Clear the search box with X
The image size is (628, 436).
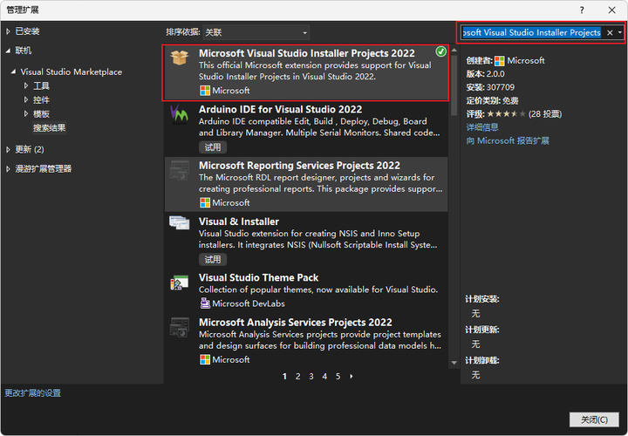(x=610, y=33)
